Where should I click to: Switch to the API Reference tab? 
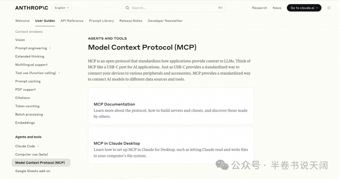(x=72, y=21)
